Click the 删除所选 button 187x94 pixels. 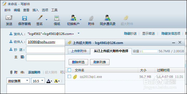point(78,62)
